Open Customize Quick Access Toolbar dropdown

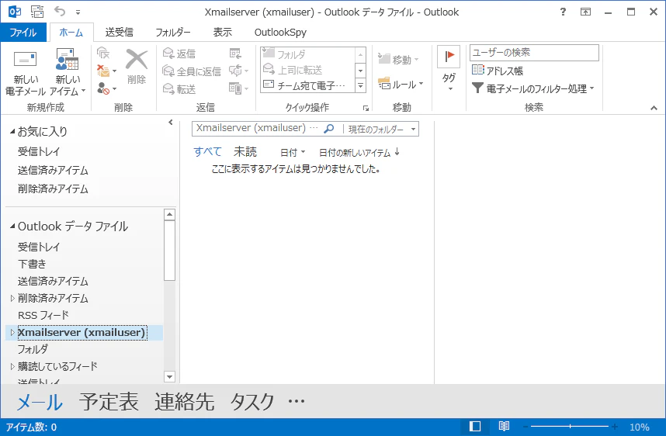click(78, 12)
